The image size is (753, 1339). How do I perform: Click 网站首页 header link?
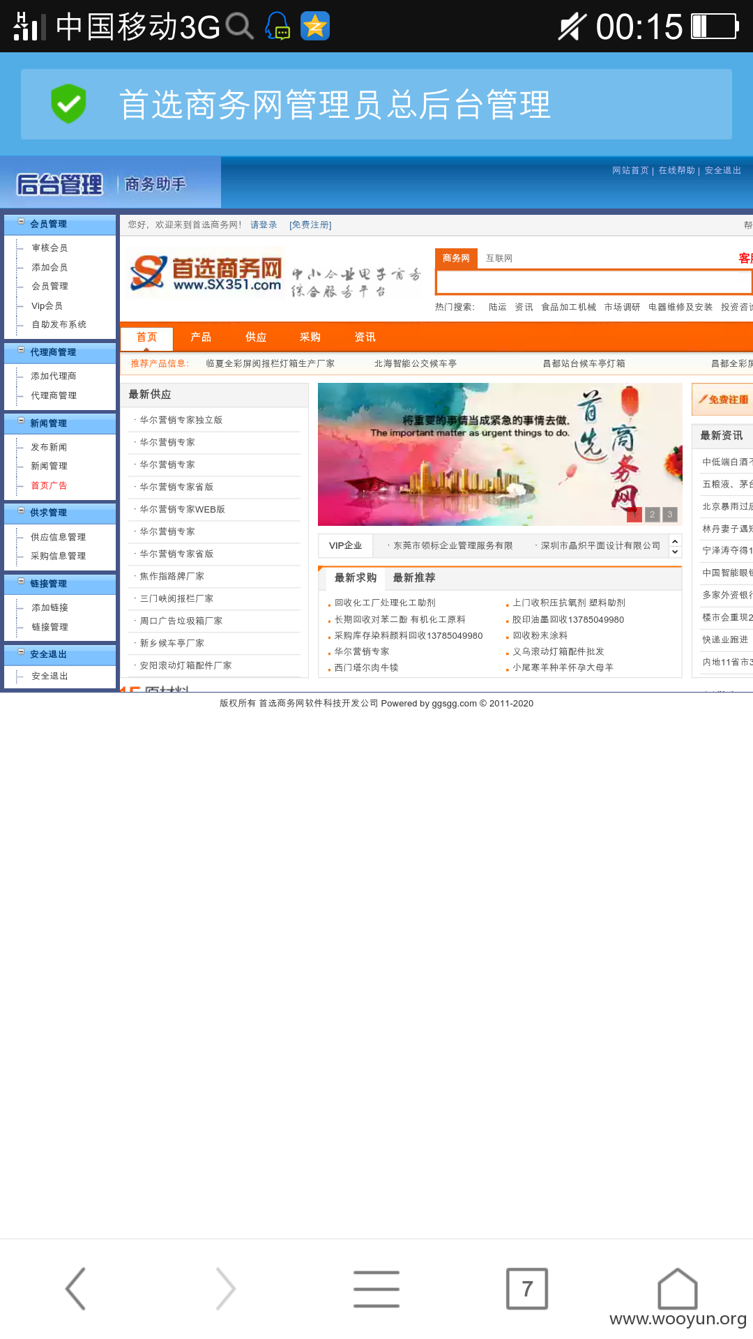tap(630, 170)
